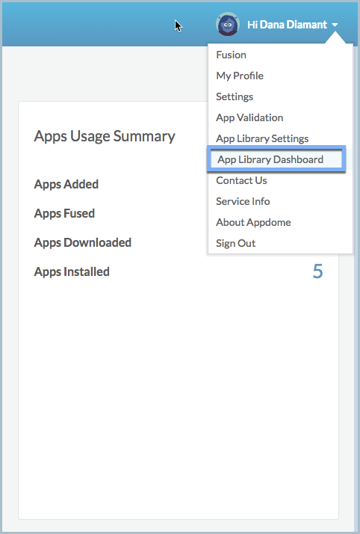The height and width of the screenshot is (534, 360).
Task: Sign Out from the account menu
Action: click(x=235, y=243)
